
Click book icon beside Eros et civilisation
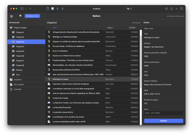49,51
